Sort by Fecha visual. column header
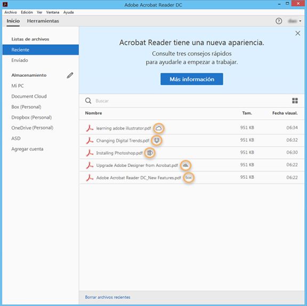The width and height of the screenshot is (307, 306). click(x=285, y=113)
